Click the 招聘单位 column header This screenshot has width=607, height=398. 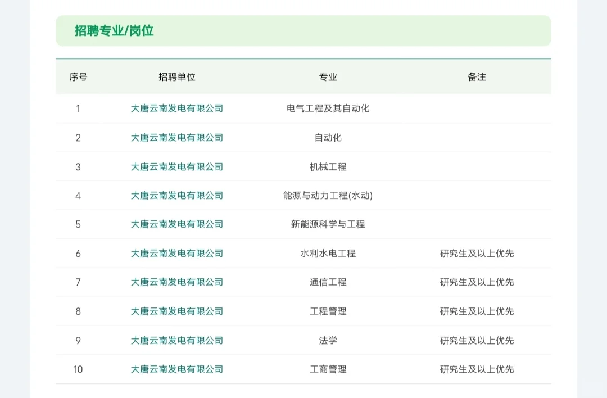click(x=177, y=77)
